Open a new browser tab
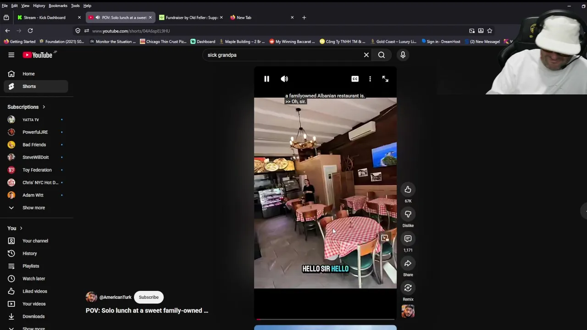The width and height of the screenshot is (587, 330). 304,17
